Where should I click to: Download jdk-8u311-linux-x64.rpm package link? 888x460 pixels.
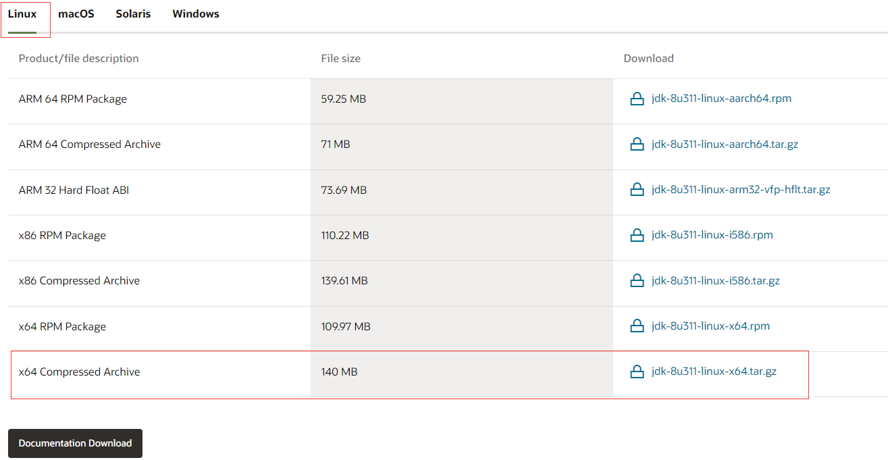tap(710, 326)
